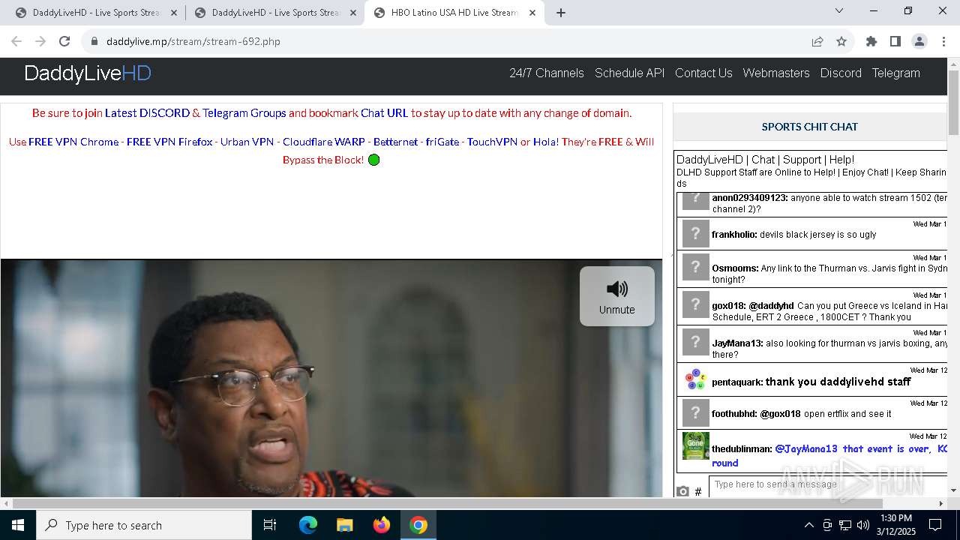Close the HBO Latino USA tab
The image size is (960, 540).
click(532, 13)
